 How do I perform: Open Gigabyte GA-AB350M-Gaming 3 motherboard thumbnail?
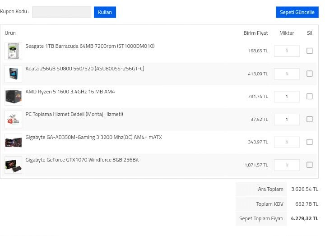coord(13,142)
